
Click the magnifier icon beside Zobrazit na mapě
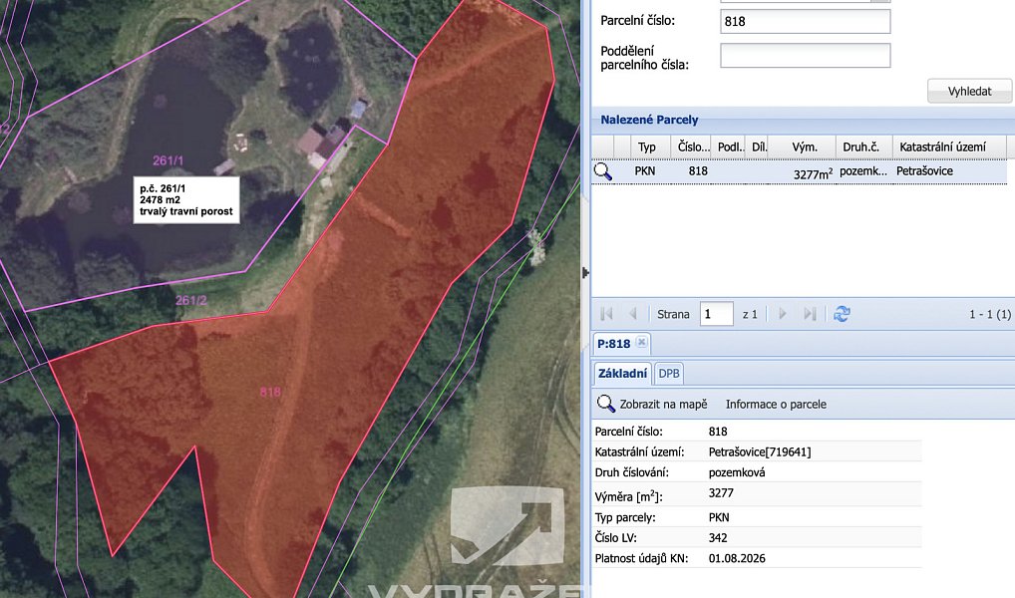click(x=605, y=404)
